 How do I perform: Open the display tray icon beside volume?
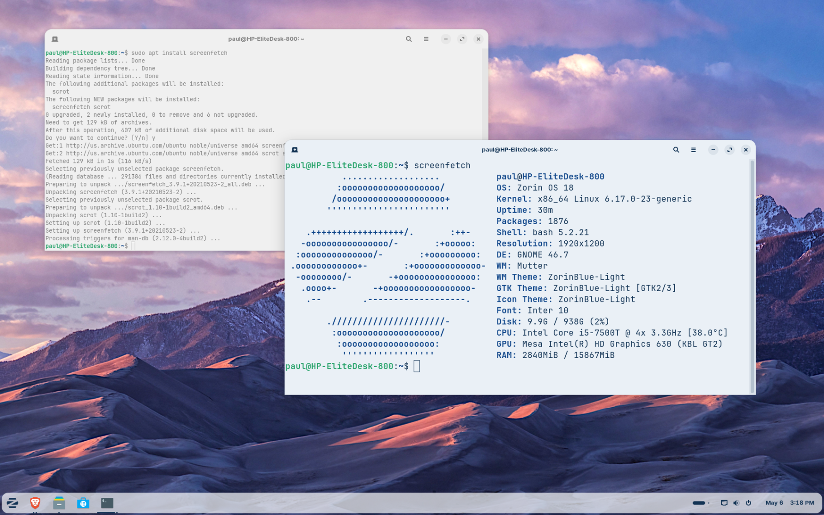[724, 503]
